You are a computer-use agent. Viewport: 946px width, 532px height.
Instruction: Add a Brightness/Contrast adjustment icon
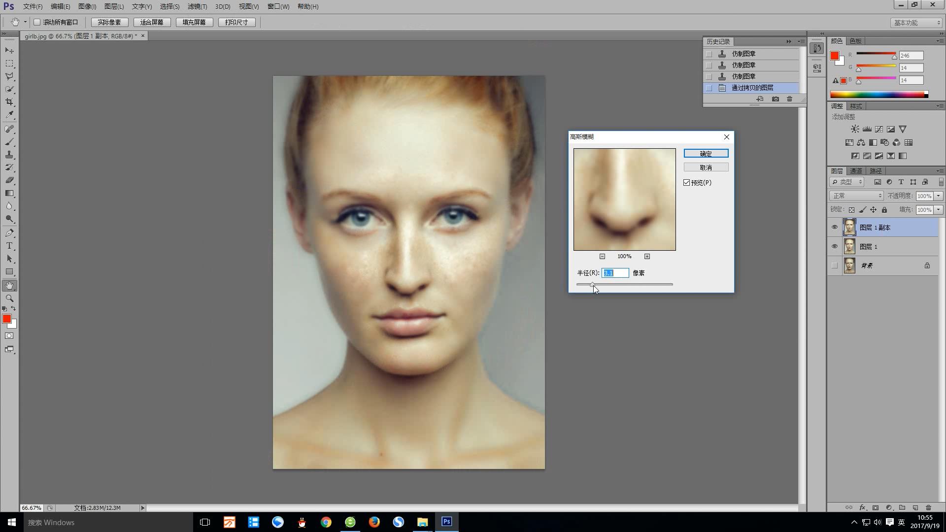855,129
